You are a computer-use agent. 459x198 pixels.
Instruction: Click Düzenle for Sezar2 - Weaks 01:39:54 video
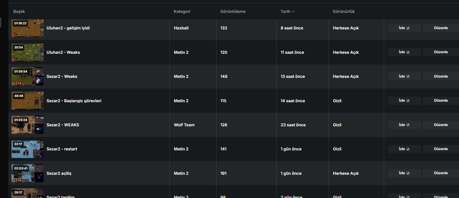441,76
